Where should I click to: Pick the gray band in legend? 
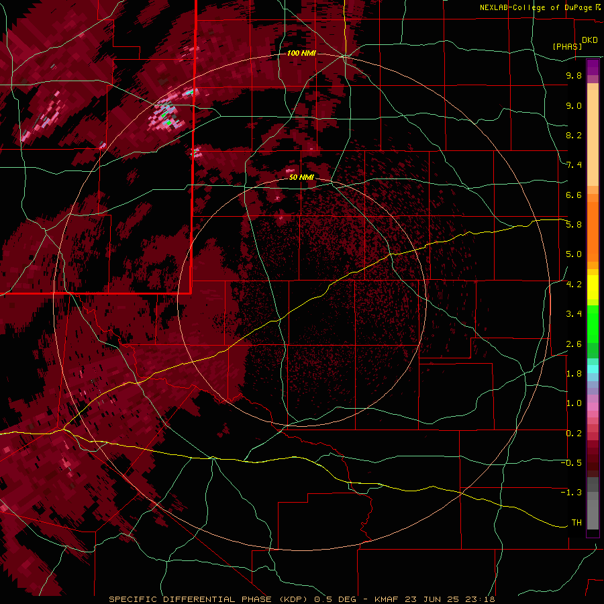tap(593, 503)
